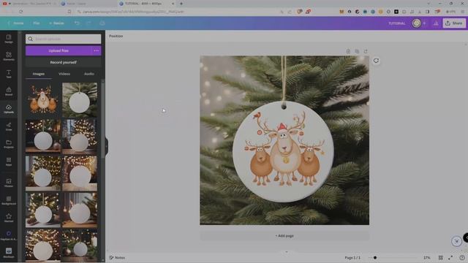The image size is (468, 263).
Task: Select the reindeer image thumbnail in uploads
Action: [43, 100]
